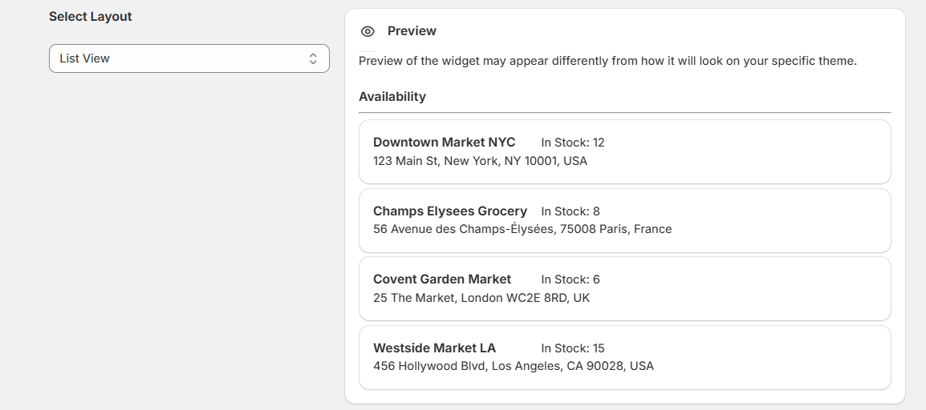926x410 pixels.
Task: Click the 456 Hollywood Blvd Los Angeles address
Action: point(514,366)
